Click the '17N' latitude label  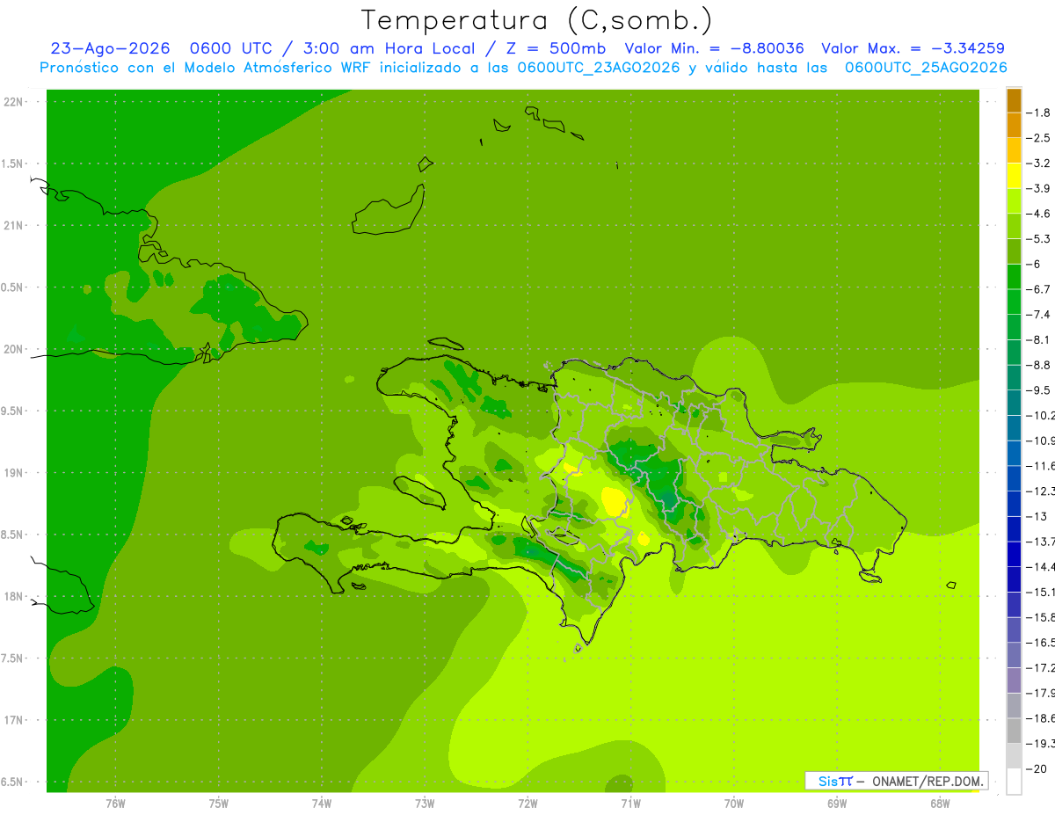[13, 720]
